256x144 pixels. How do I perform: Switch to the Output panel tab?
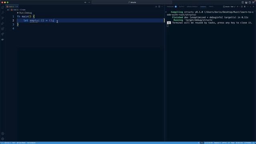[181, 7]
